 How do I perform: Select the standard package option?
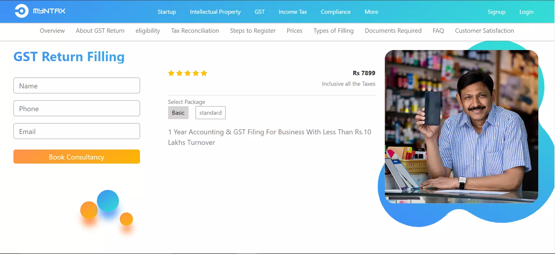211,113
